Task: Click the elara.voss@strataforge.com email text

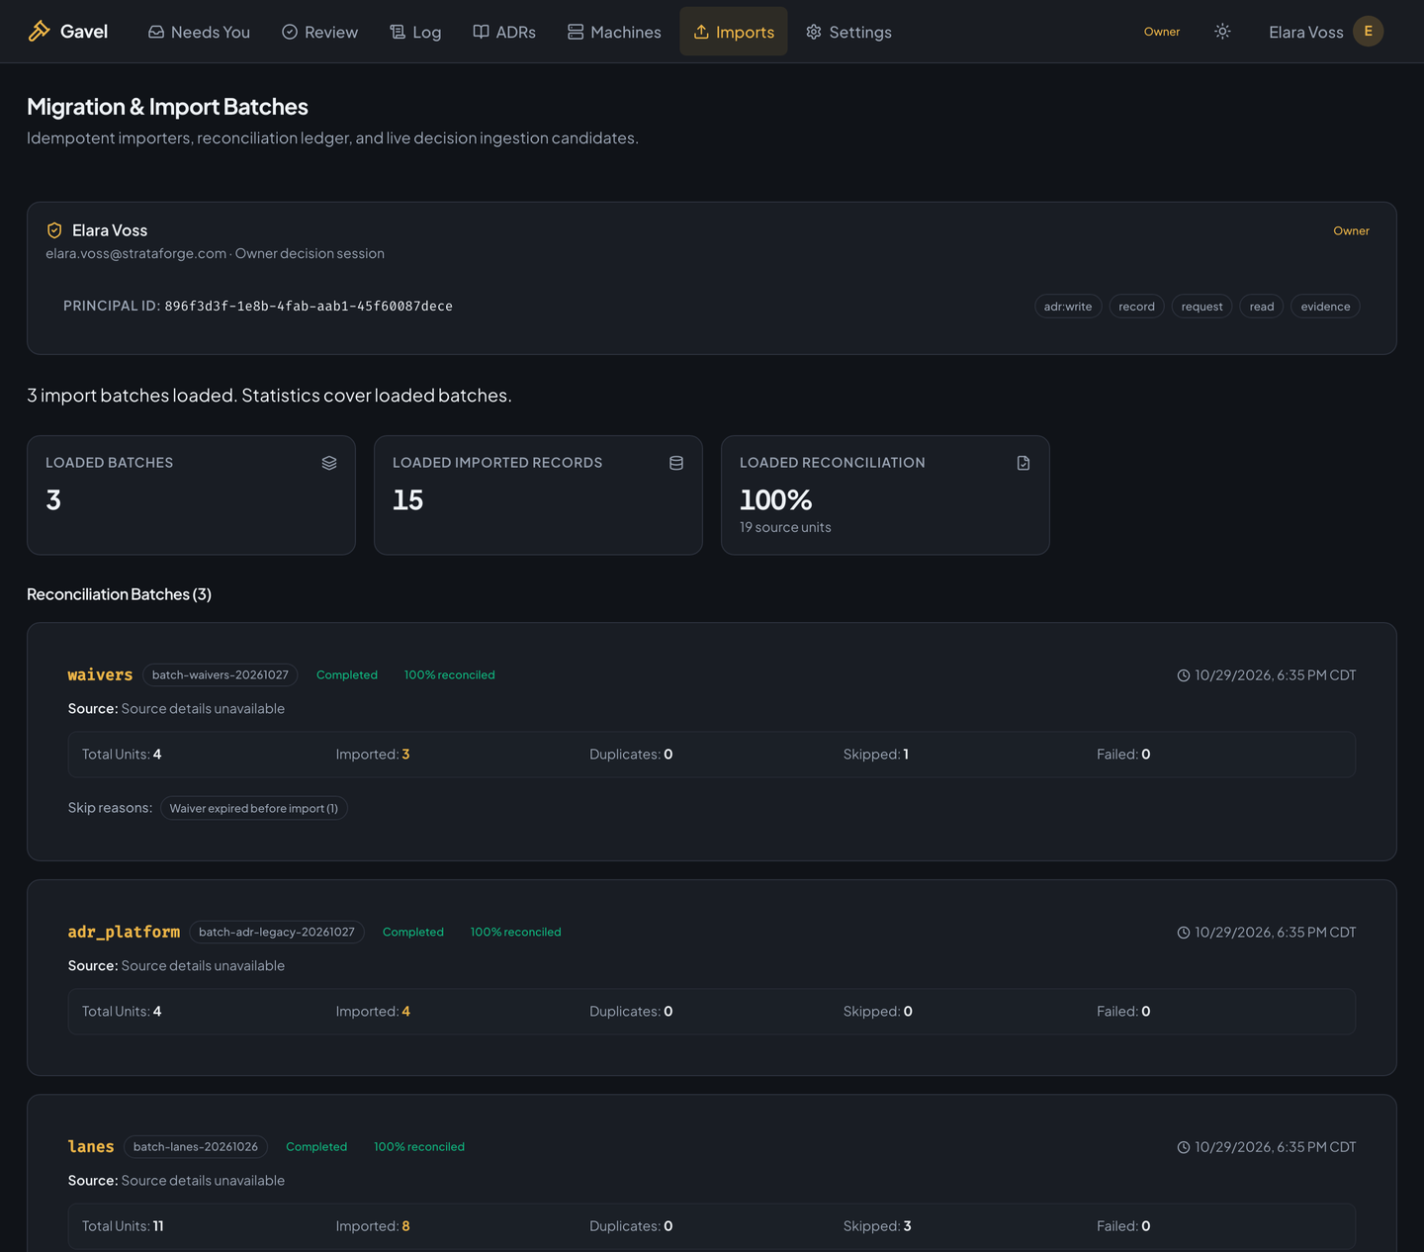Action: [136, 254]
